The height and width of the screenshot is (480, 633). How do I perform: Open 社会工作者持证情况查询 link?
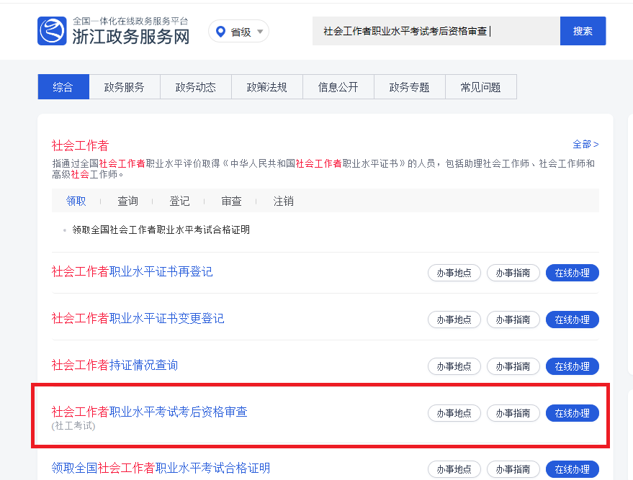115,365
